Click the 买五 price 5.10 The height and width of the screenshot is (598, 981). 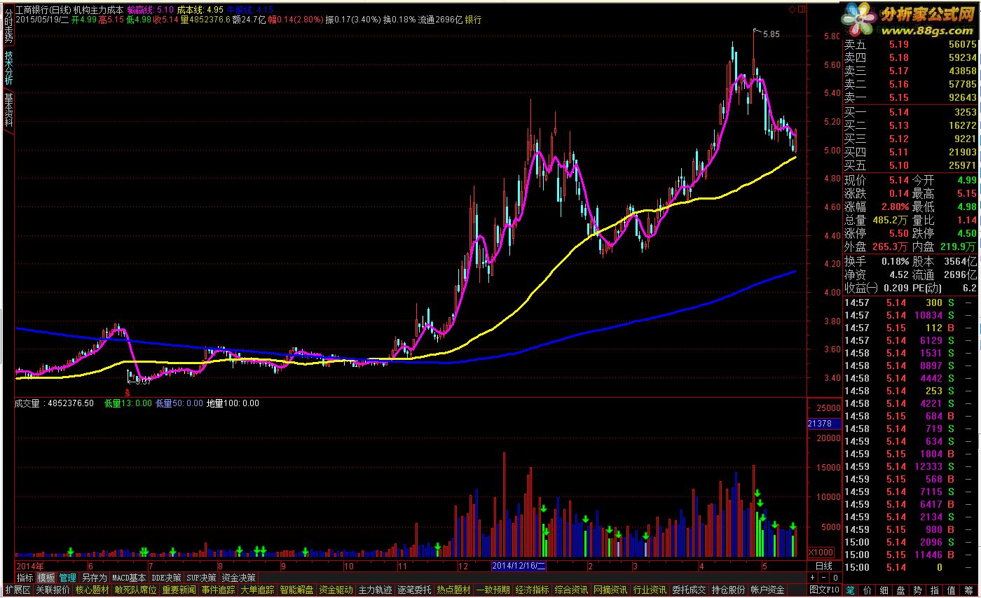point(899,165)
